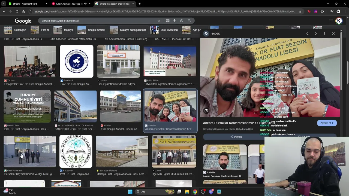This screenshot has height=196, width=349.
Task: View site information next to the URL
Action: pos(31,11)
